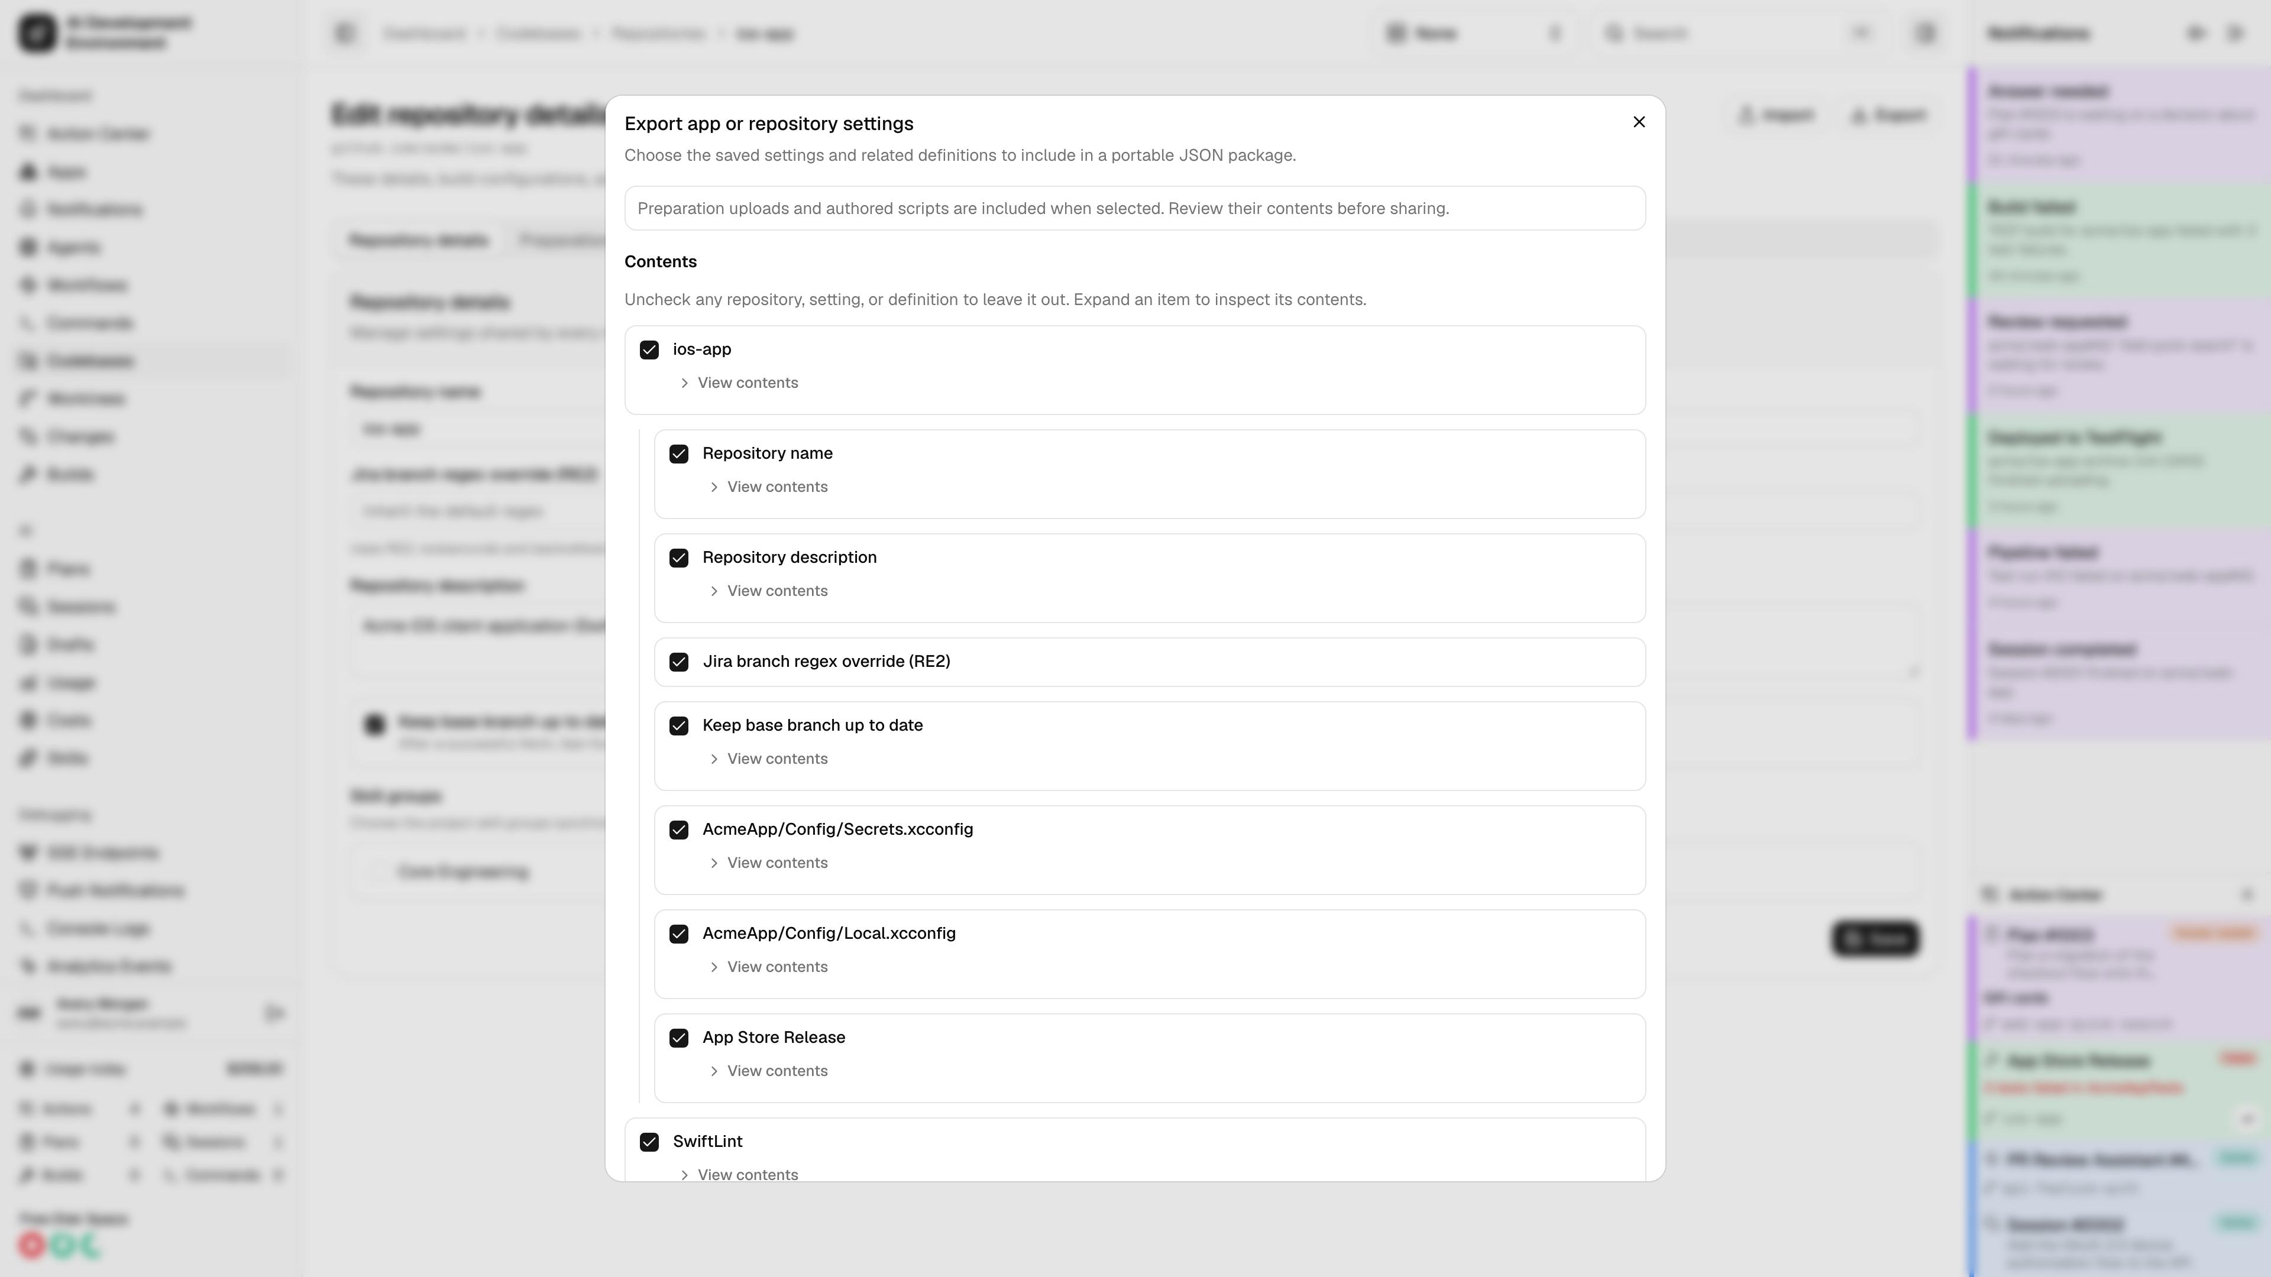Click the app logo icon at top left
Screen dimensions: 2271x1277
[37, 33]
